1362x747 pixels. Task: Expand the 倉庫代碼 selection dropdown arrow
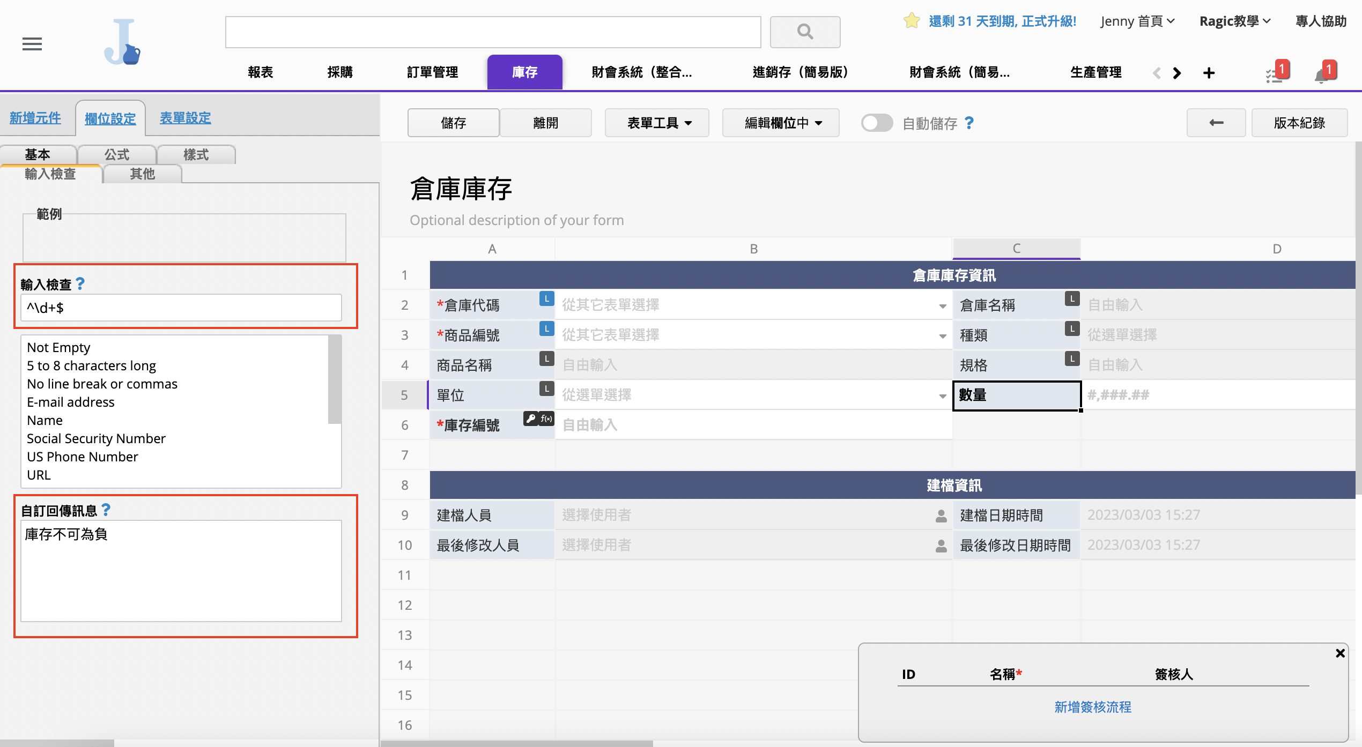coord(942,306)
